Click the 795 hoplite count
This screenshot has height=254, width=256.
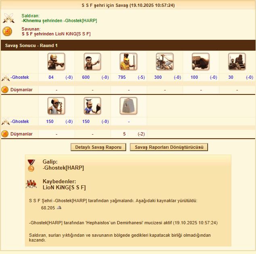[122, 77]
